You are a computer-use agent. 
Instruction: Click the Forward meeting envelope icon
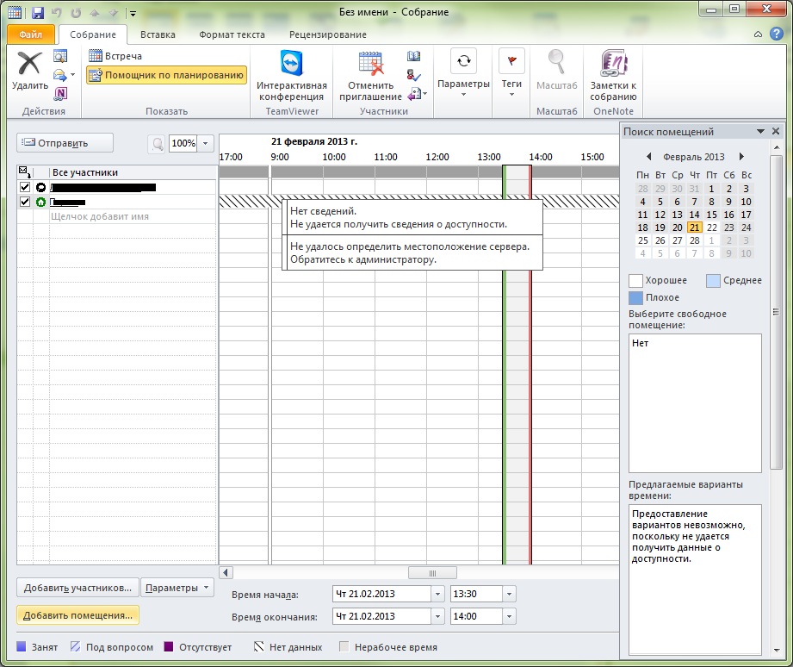[x=59, y=75]
